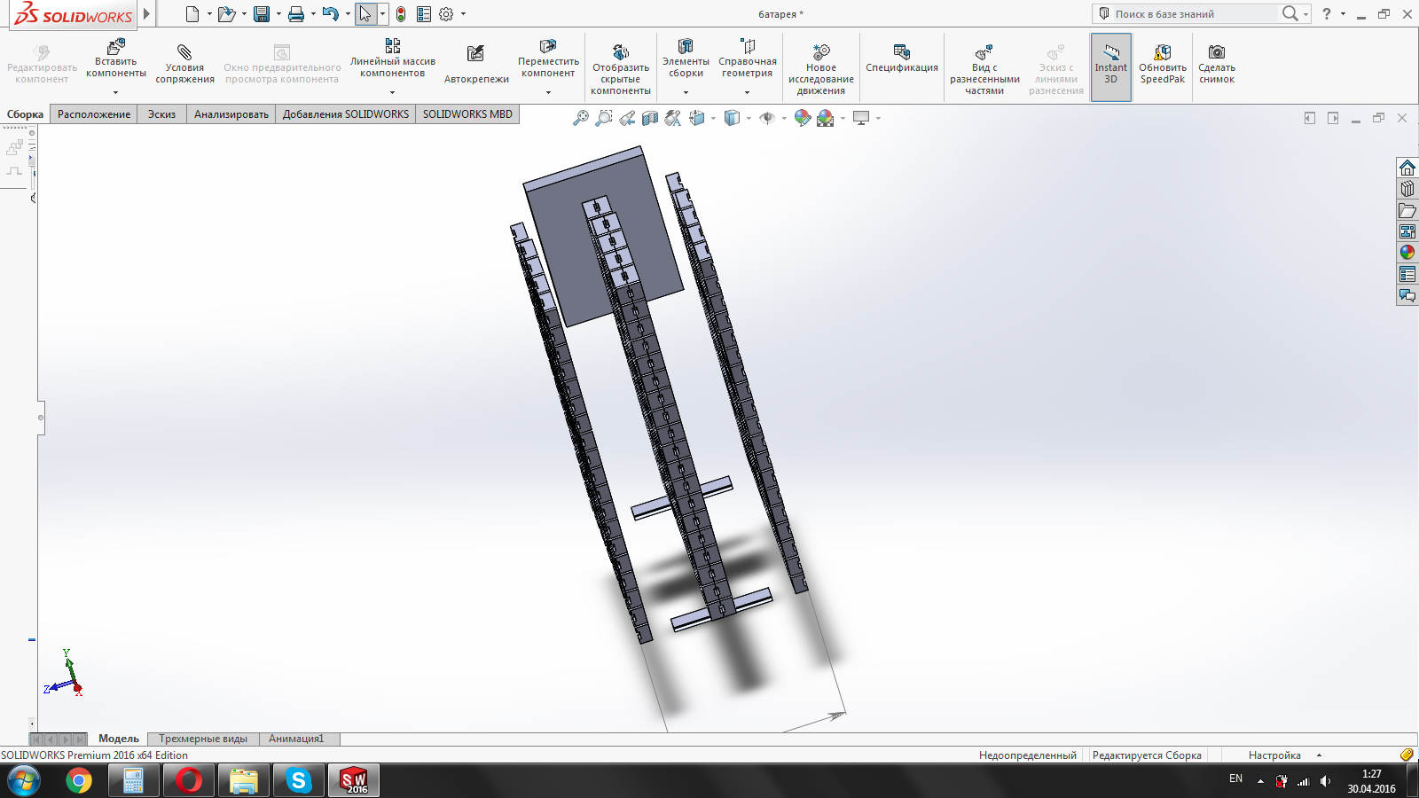Click the Smart Fasteners (Автокрепежи) icon
Screen dimensions: 1419x798
(476, 54)
